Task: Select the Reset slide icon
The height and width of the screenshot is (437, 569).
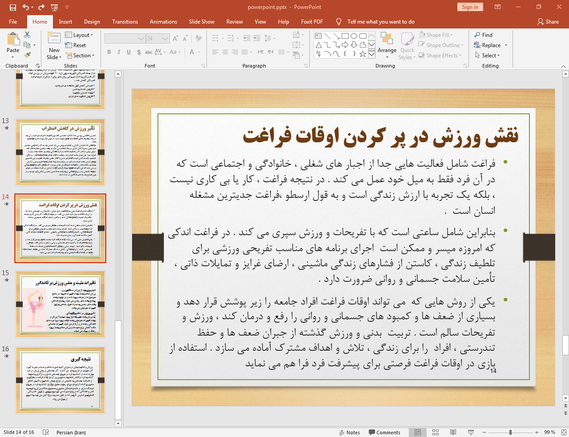Action: pos(76,45)
